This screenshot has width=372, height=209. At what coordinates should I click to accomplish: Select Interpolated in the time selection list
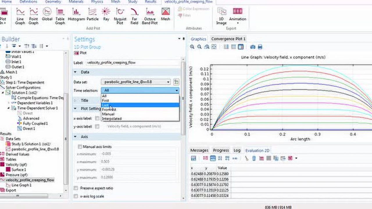click(112, 119)
